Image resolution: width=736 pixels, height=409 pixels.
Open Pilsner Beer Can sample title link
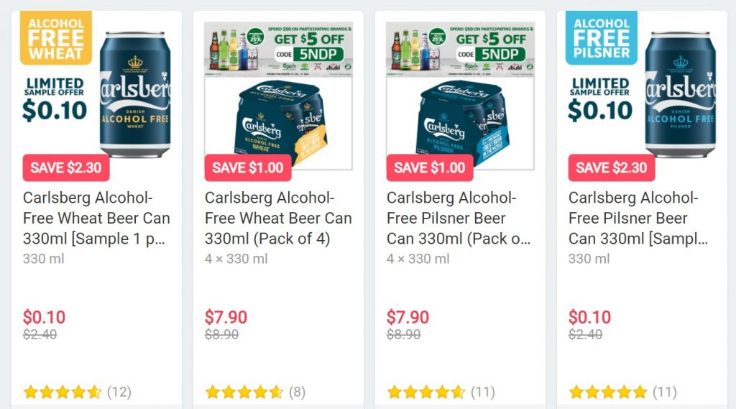click(642, 218)
